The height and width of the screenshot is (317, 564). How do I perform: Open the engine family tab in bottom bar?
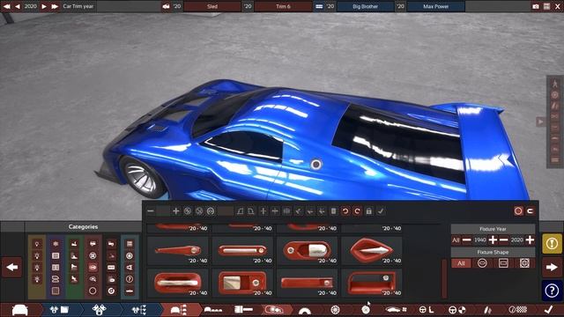[x=59, y=309]
